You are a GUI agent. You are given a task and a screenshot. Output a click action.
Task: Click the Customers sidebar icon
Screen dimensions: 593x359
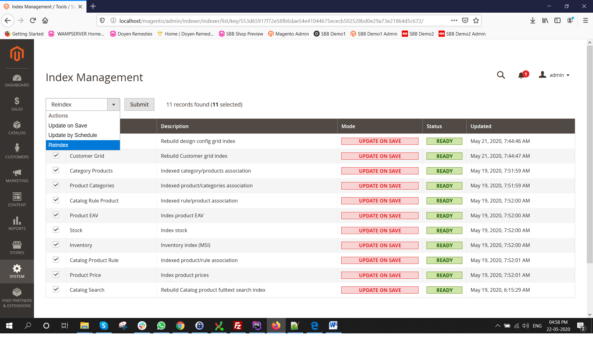(x=17, y=150)
